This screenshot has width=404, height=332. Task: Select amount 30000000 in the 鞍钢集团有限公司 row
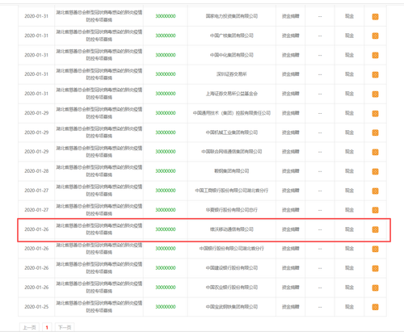pyautogui.click(x=166, y=171)
